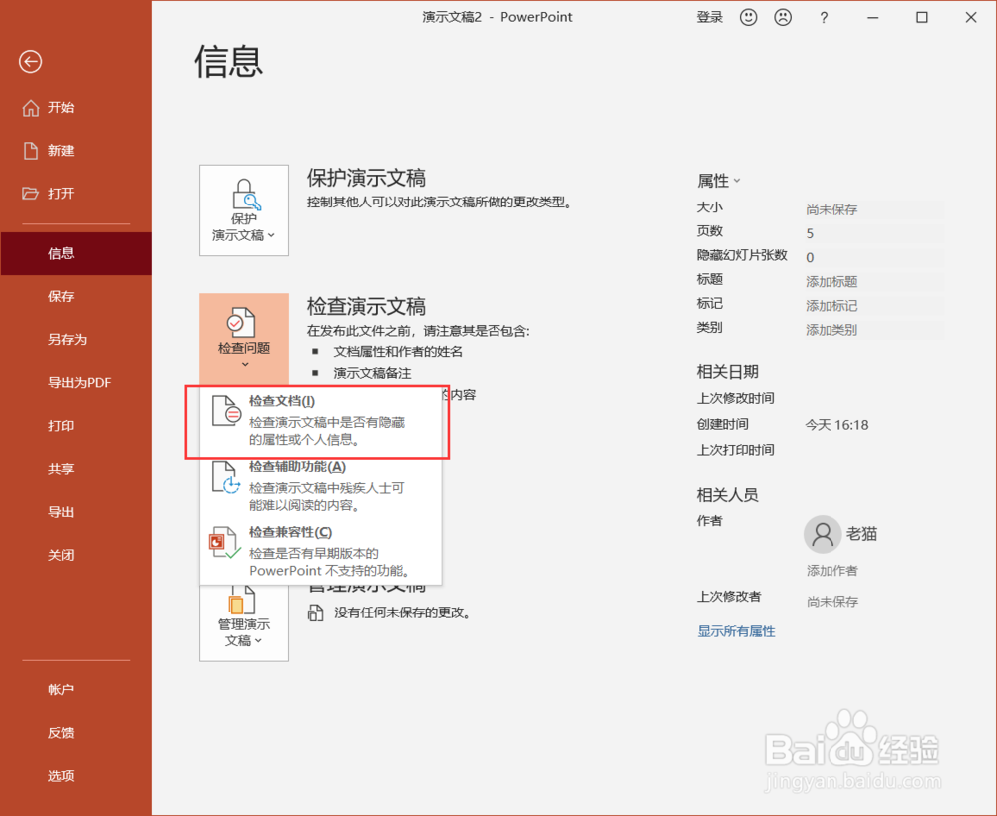Open the 显示所有属性 link

[x=737, y=631]
